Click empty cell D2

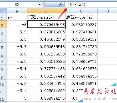click(107, 24)
